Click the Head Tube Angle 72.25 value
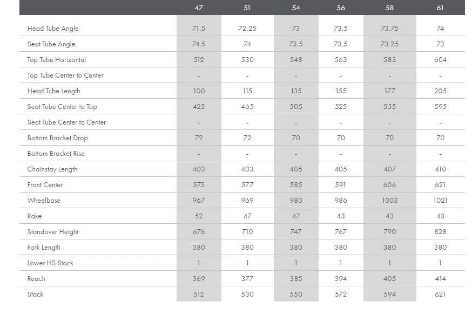Image resolution: width=472 pixels, height=309 pixels. pos(247,29)
